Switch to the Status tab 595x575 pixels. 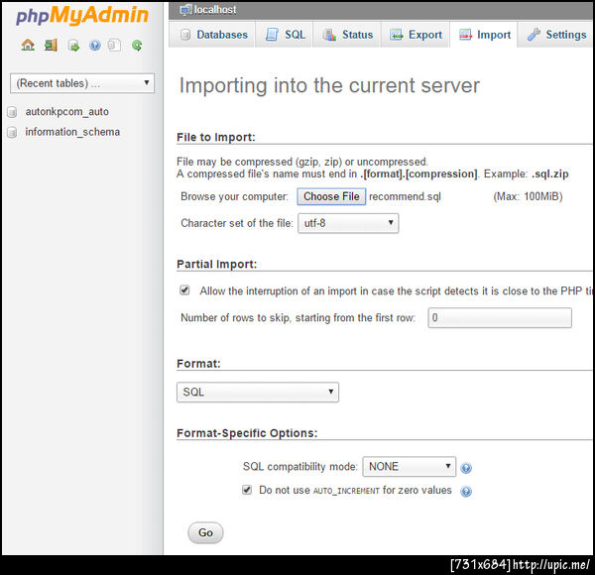point(347,35)
